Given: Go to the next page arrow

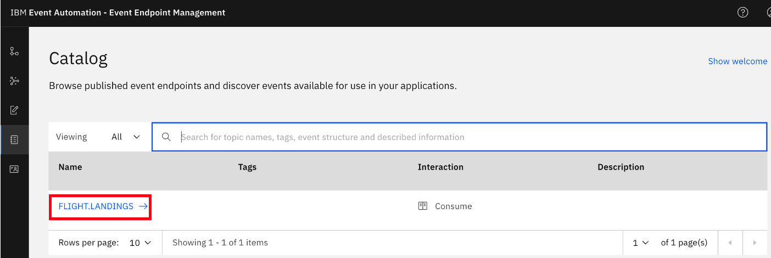Looking at the screenshot, I should click(x=755, y=243).
